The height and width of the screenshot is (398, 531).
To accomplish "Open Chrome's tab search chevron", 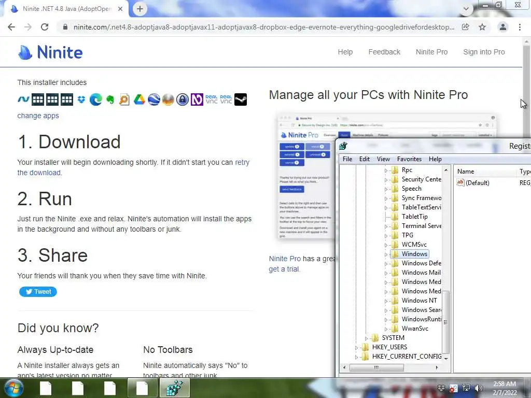I will [x=466, y=9].
